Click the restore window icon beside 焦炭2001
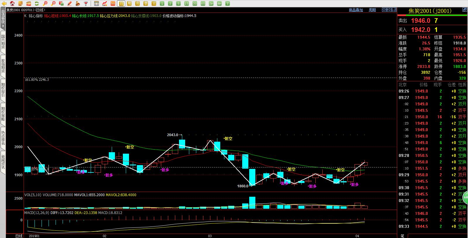 [x=464, y=10]
